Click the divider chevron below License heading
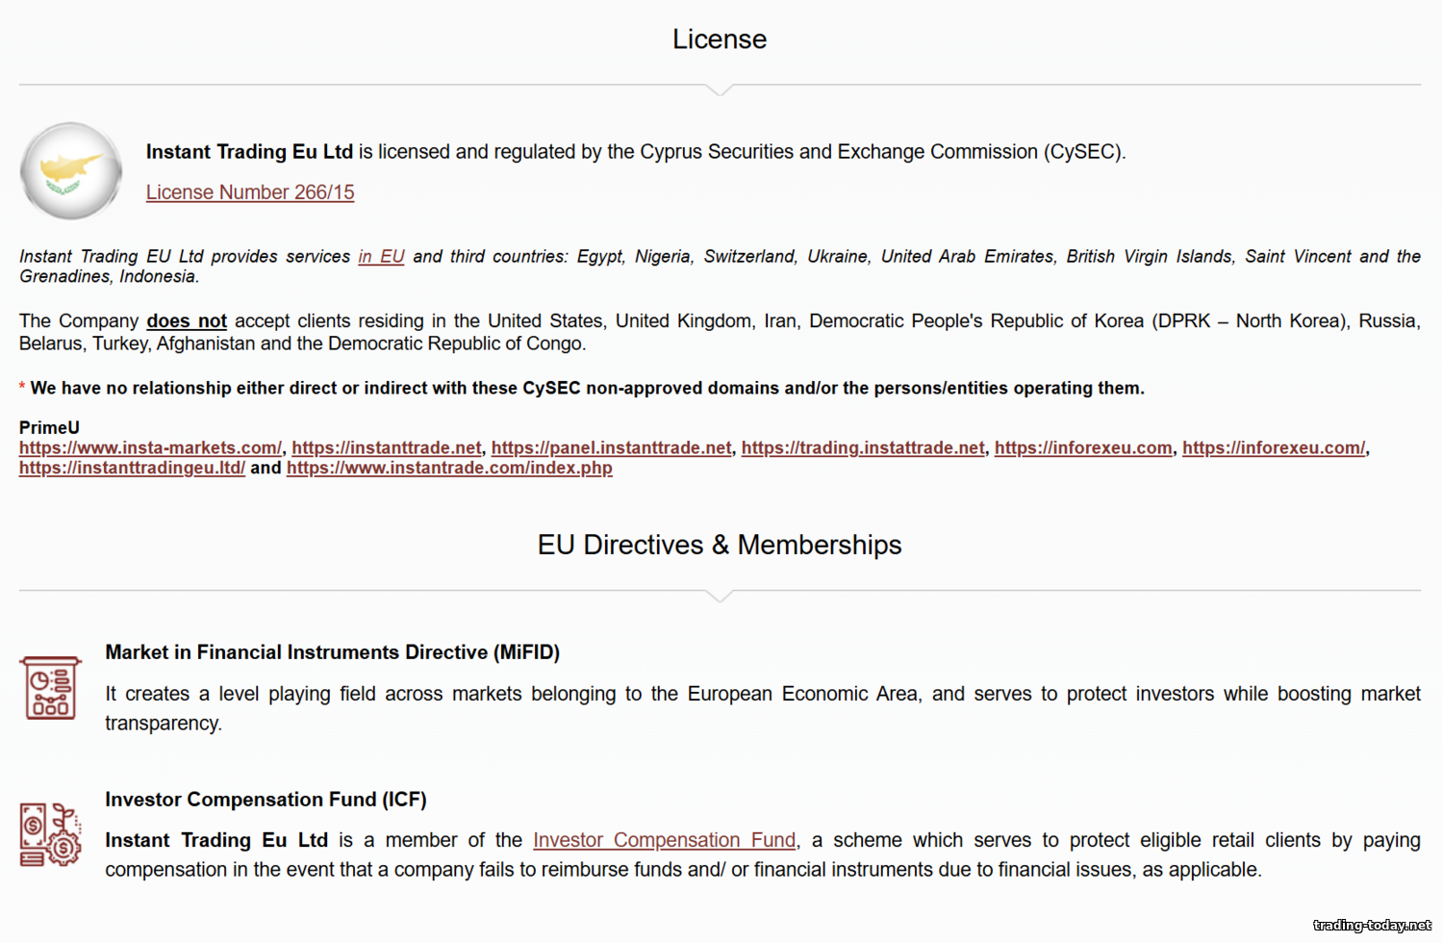 coord(720,89)
